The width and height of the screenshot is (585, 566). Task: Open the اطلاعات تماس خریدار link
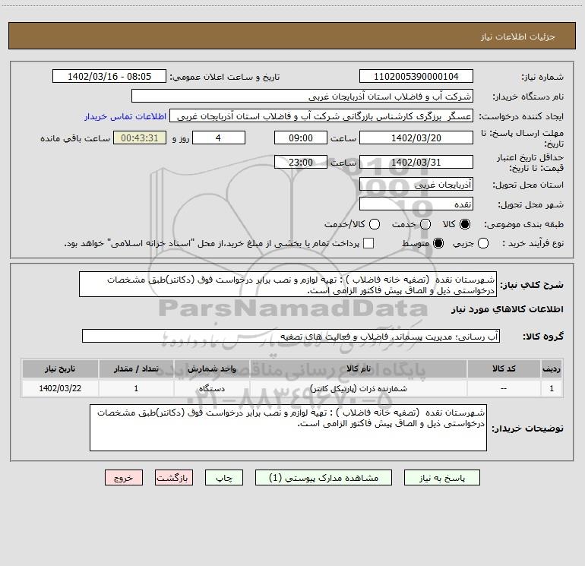point(125,116)
